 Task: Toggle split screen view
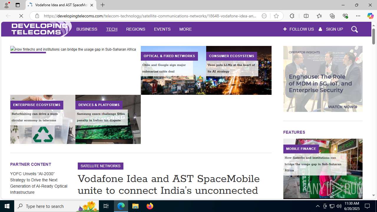point(306,16)
